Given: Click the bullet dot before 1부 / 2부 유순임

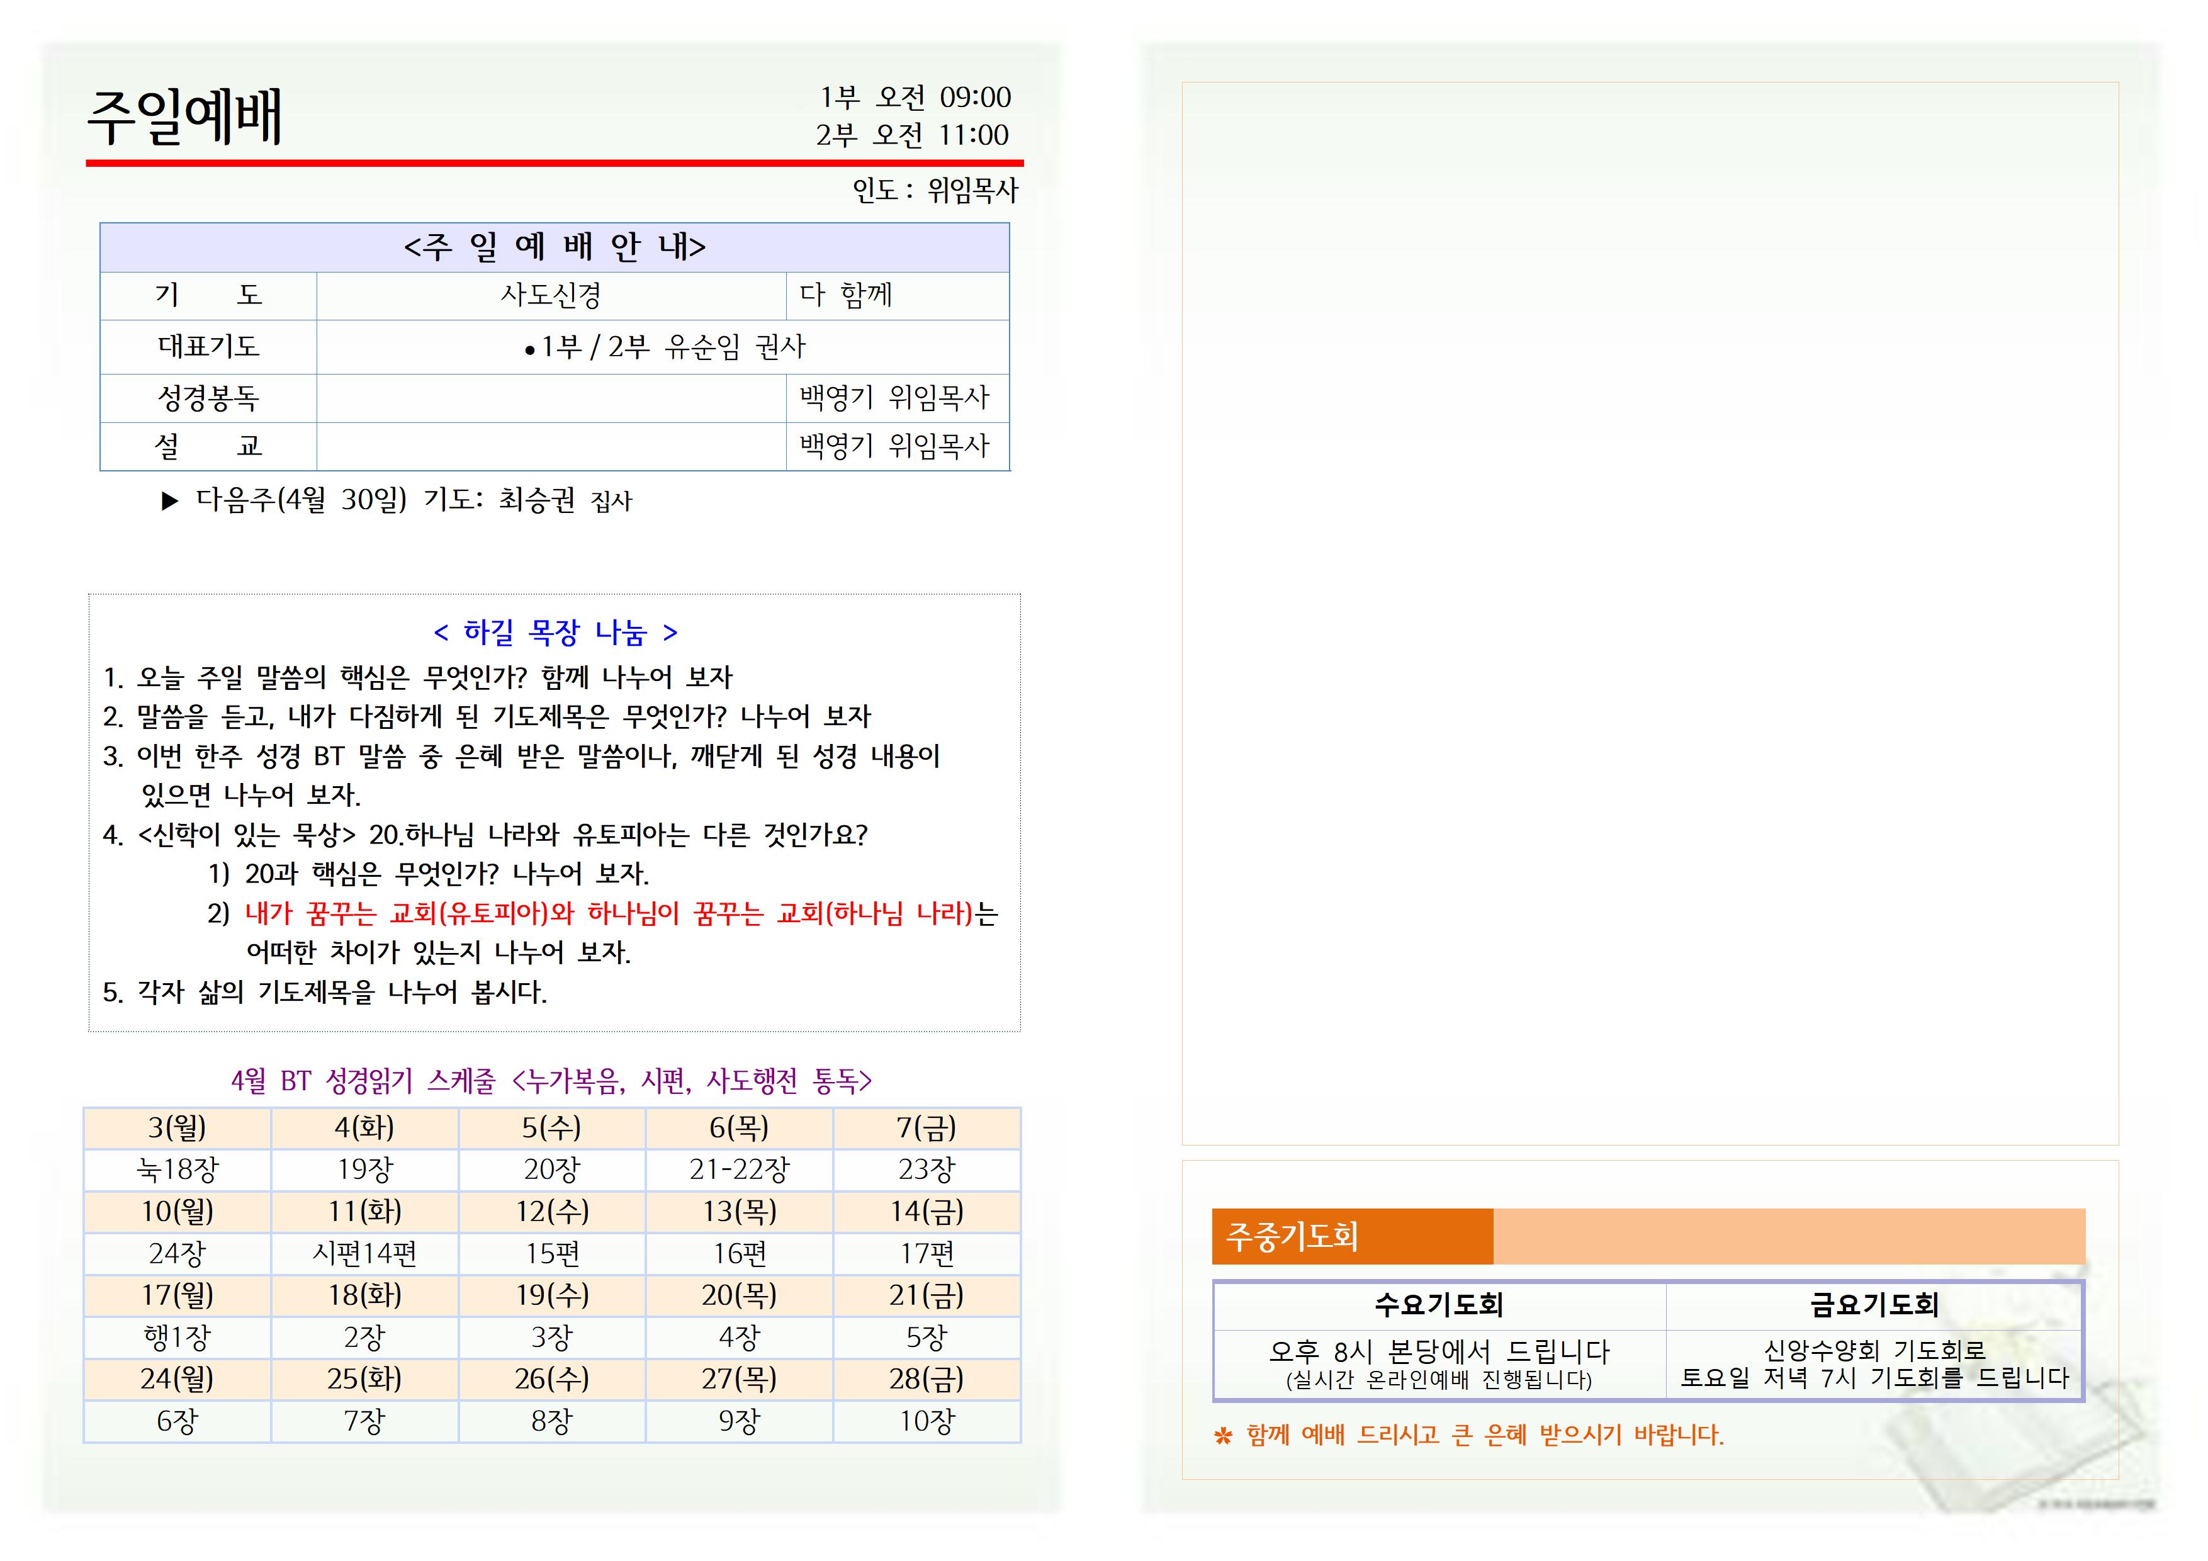Looking at the screenshot, I should pyautogui.click(x=530, y=351).
